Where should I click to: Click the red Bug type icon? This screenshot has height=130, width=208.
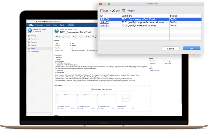coord(71,43)
